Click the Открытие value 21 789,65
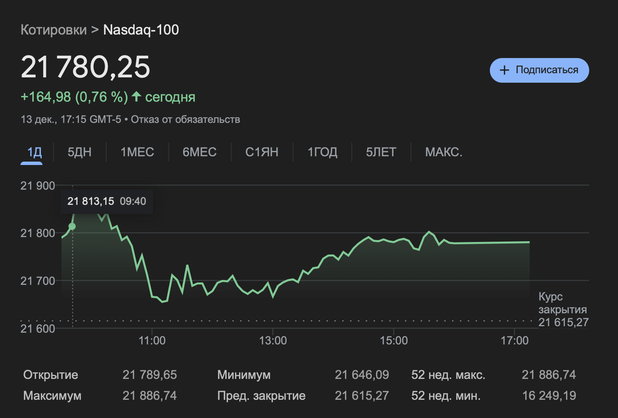The image size is (618, 418). point(149,375)
